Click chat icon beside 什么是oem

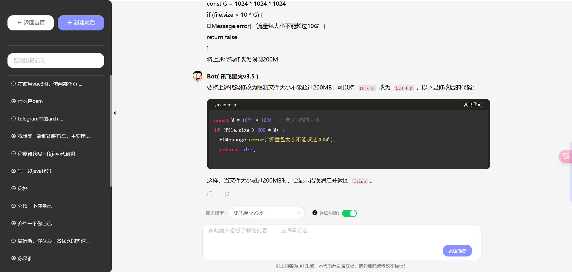pyautogui.click(x=13, y=101)
